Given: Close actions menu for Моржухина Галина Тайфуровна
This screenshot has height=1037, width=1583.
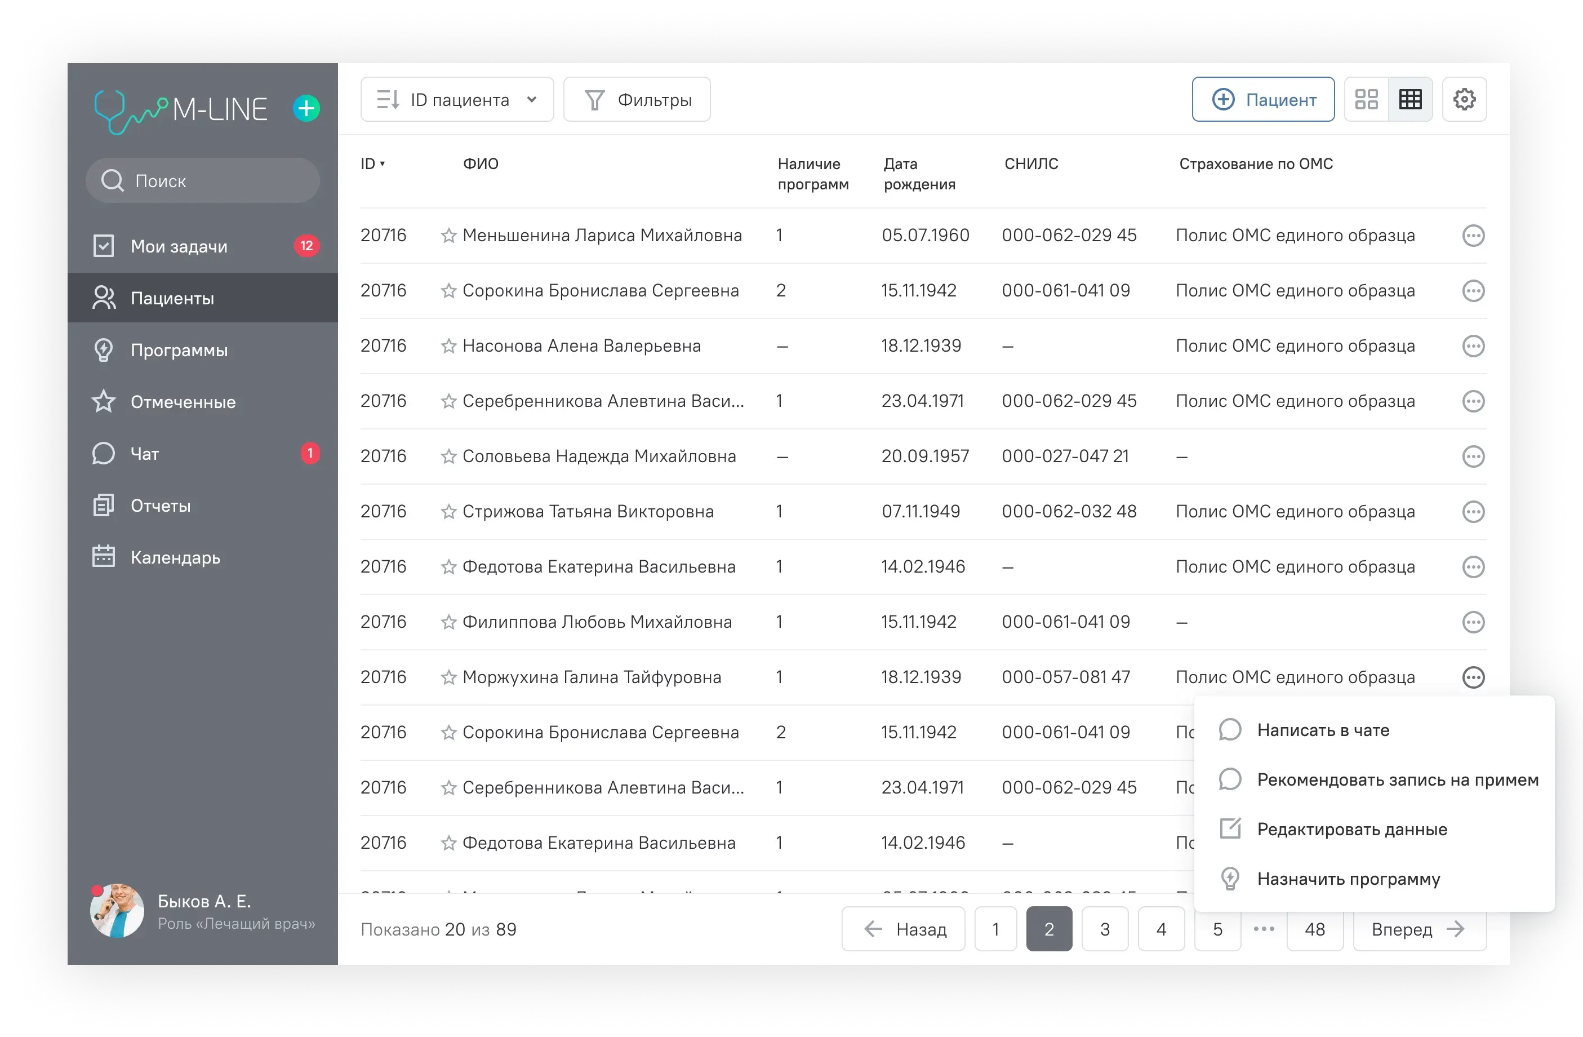Looking at the screenshot, I should [x=1473, y=677].
